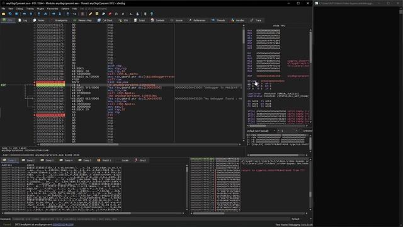This screenshot has width=403, height=227.
Task: Click the Stop debugging toolbar icon
Action: tap(16, 14)
